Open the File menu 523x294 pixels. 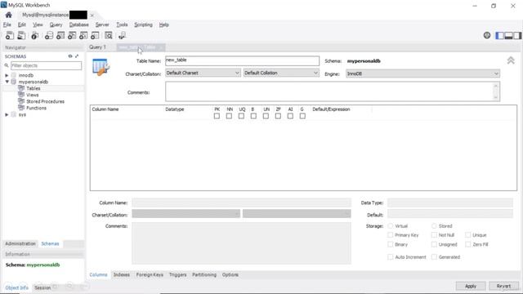pos(7,24)
